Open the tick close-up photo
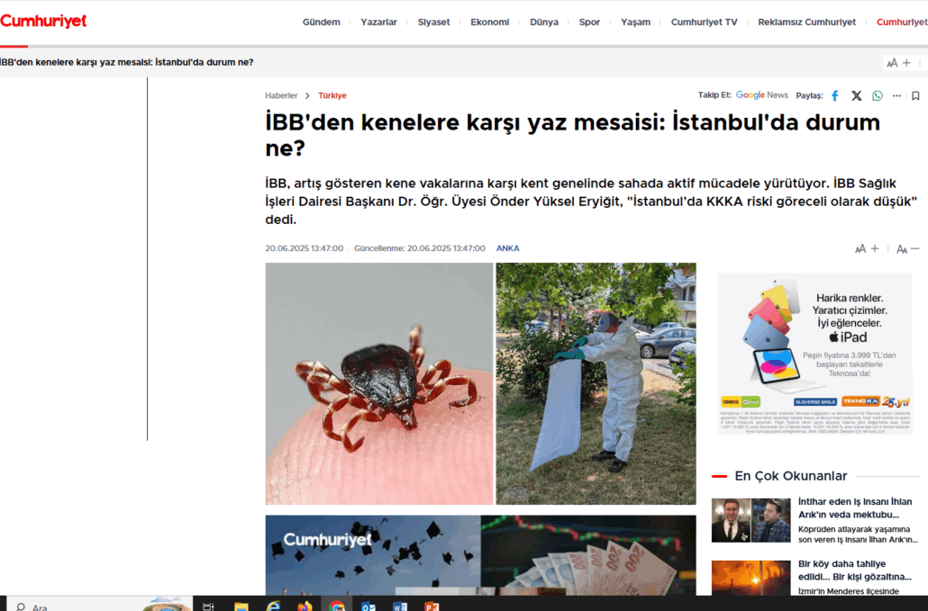This screenshot has height=611, width=928. click(x=378, y=383)
